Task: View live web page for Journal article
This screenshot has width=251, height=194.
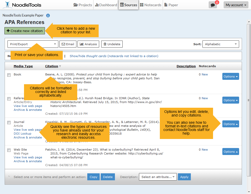Action: coord(28,130)
